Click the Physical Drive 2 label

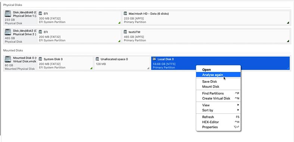point(25,34)
